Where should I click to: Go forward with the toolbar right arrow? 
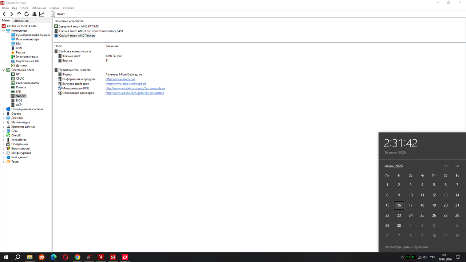click(12, 14)
